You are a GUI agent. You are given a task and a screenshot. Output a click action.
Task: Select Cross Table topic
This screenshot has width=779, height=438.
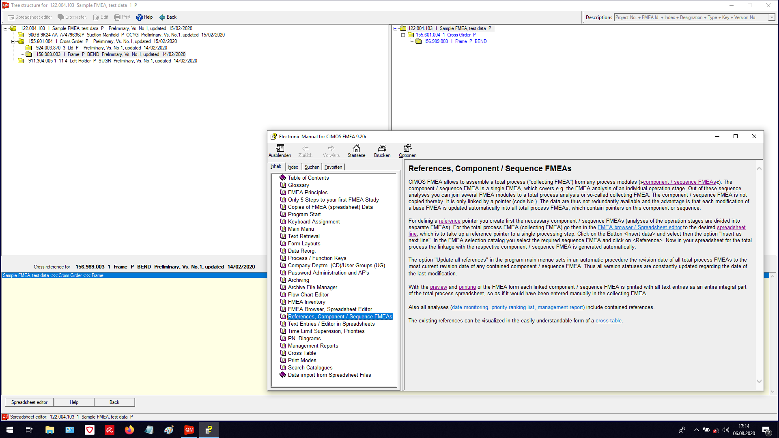coord(301,353)
